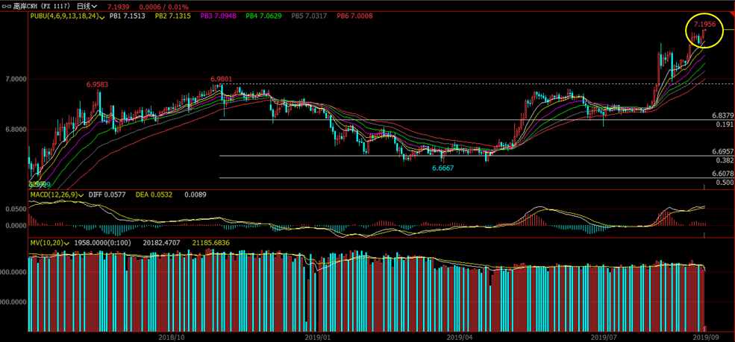The width and height of the screenshot is (735, 342).
Task: Click the 7.1956 high price marker
Action: (704, 25)
